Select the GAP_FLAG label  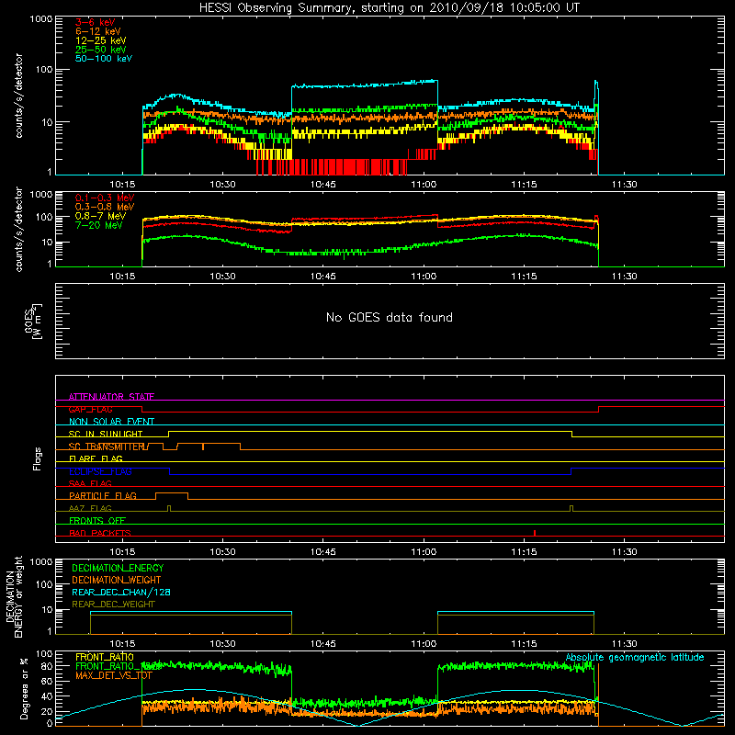coord(90,409)
